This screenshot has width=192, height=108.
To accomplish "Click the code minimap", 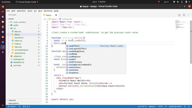I will [182, 25].
